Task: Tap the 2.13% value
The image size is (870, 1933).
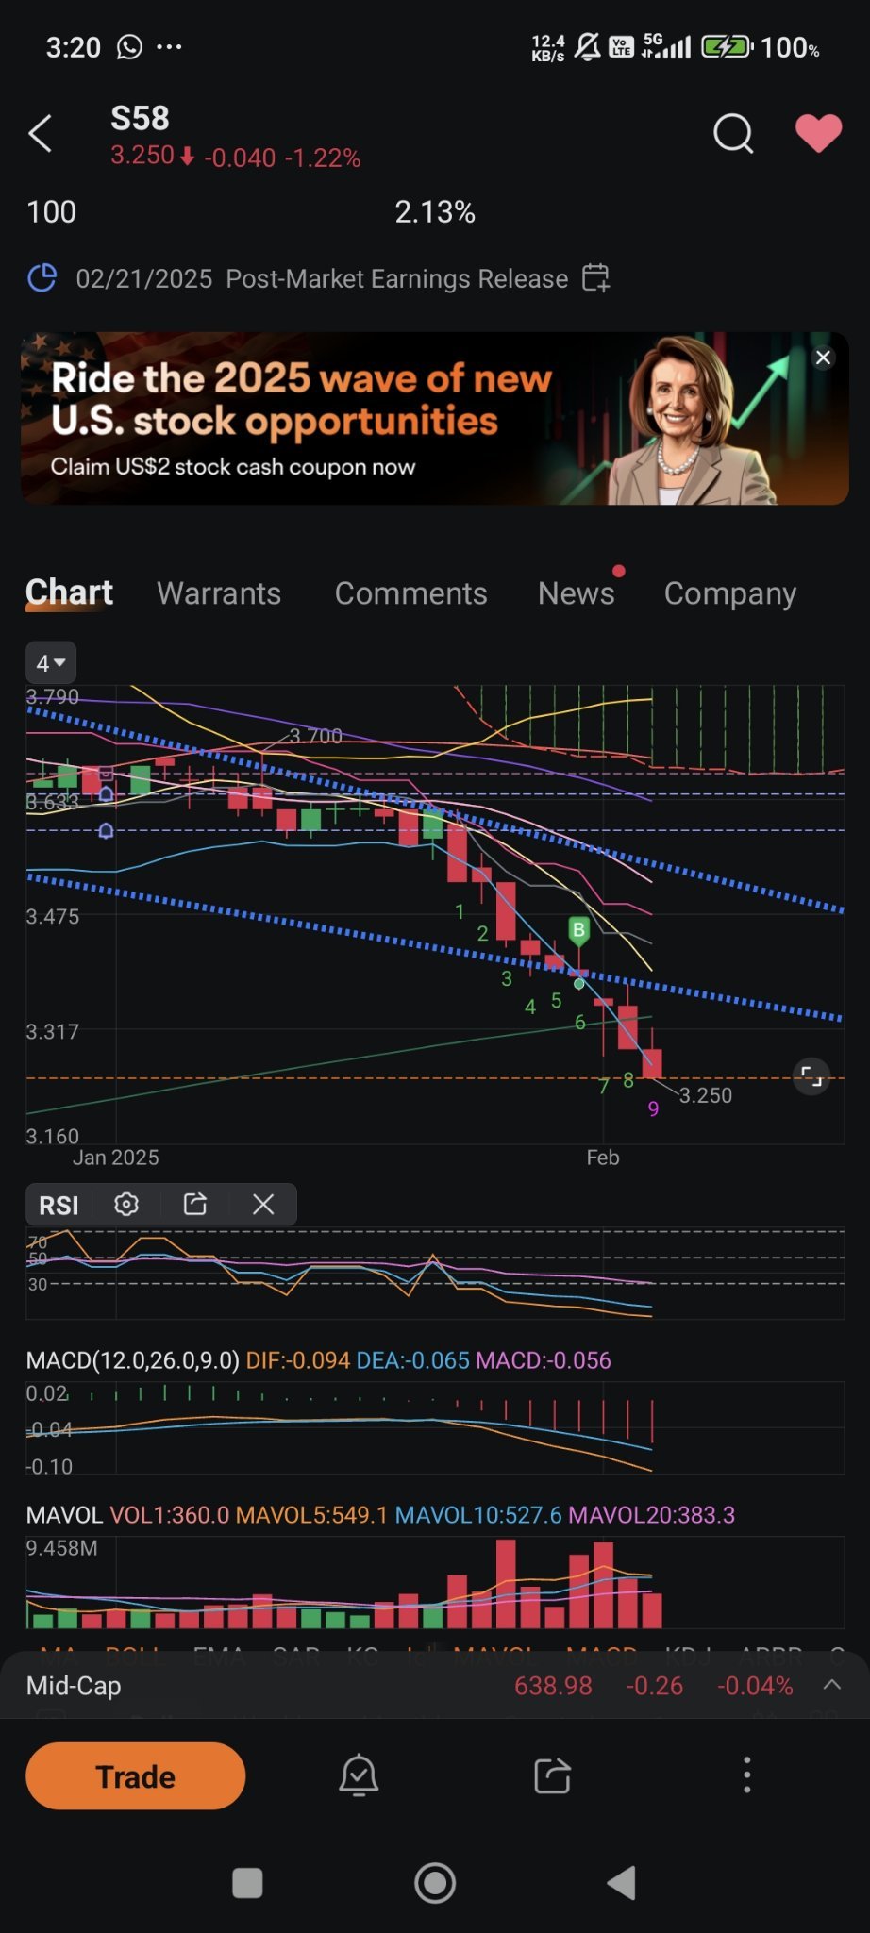Action: [x=435, y=212]
